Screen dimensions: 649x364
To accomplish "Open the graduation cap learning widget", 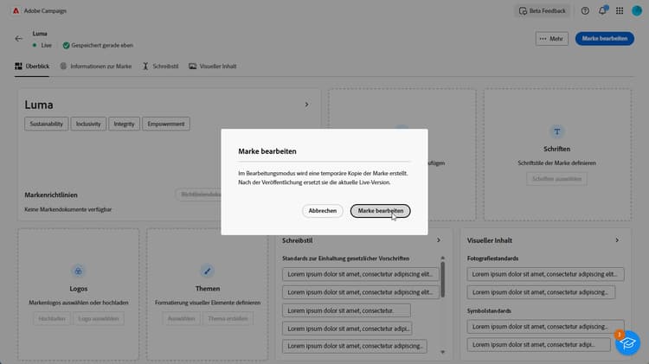I will tap(628, 342).
